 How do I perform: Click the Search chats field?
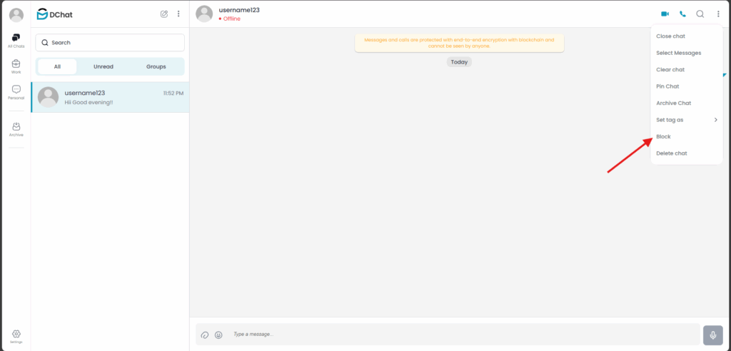(110, 42)
